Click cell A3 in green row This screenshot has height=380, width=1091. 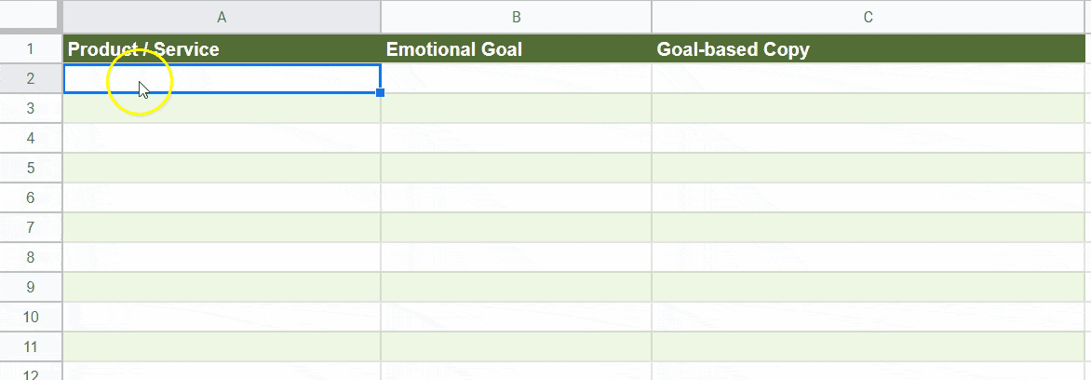coord(222,108)
